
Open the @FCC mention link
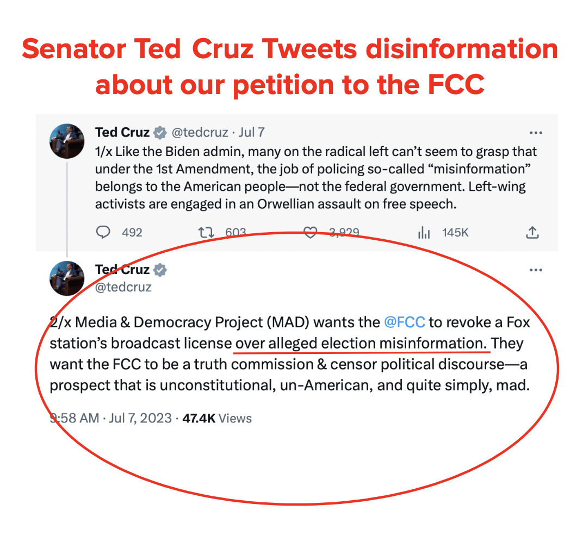[404, 322]
